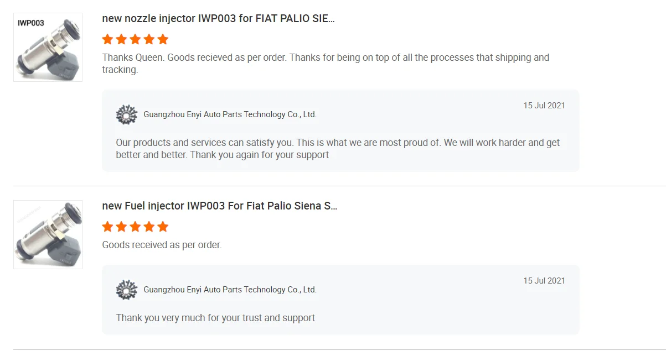Click third star of the Fuel injector review

[135, 227]
